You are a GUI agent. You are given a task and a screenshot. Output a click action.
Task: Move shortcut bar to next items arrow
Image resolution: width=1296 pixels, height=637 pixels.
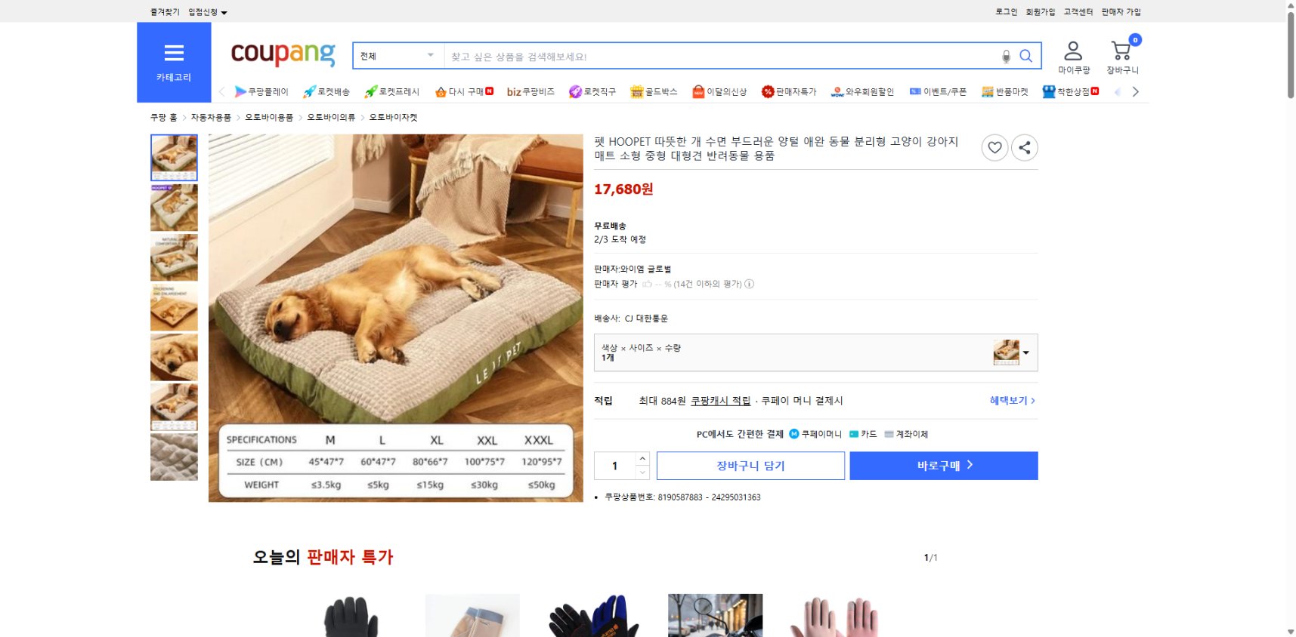(x=1135, y=91)
